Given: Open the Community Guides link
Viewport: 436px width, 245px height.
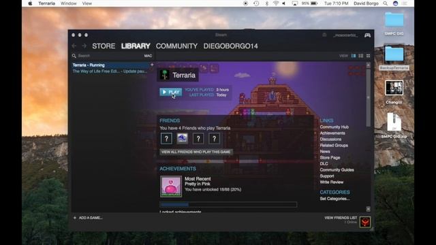Looking at the screenshot, I should point(337,169).
